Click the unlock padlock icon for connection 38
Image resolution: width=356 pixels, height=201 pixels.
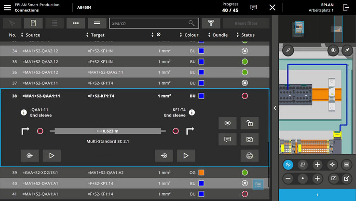(249, 123)
